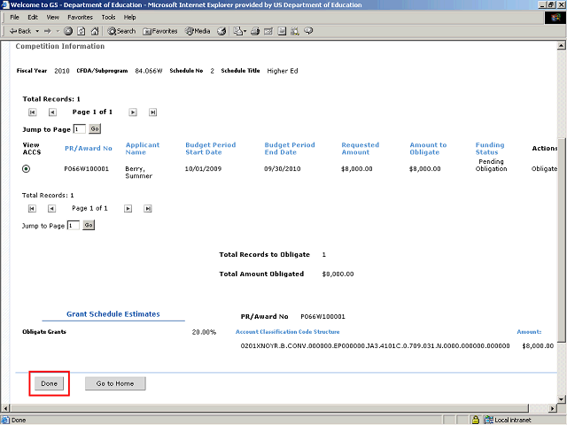Click last-page arrow in top pager

point(152,112)
